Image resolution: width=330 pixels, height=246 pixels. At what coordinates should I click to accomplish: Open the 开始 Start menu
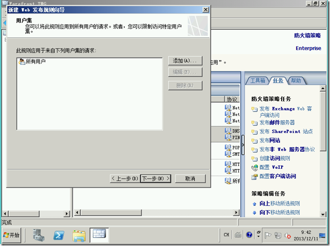coord(12,235)
